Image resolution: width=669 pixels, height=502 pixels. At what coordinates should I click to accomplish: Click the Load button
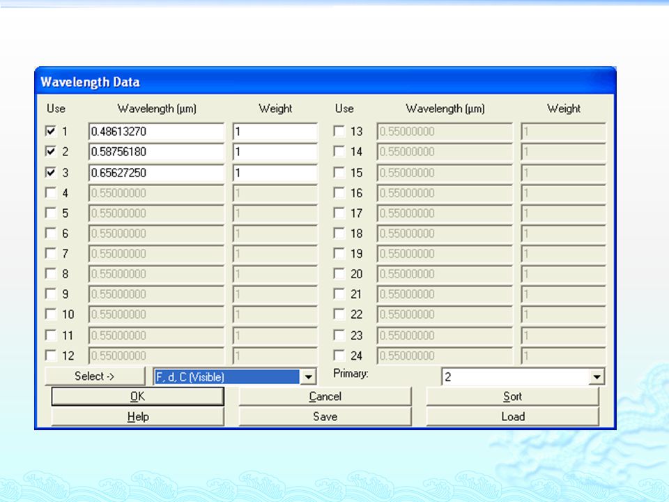point(512,417)
